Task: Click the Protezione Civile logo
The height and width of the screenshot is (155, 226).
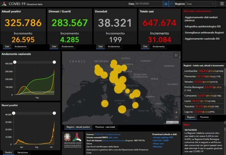Action: tap(77, 137)
